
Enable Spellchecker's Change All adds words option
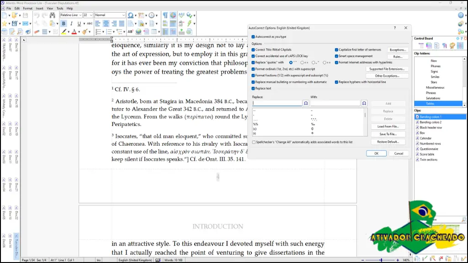(254, 142)
